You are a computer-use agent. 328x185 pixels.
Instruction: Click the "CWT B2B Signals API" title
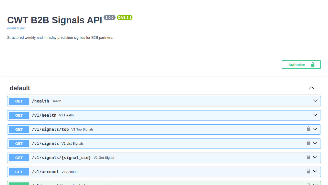pos(55,20)
